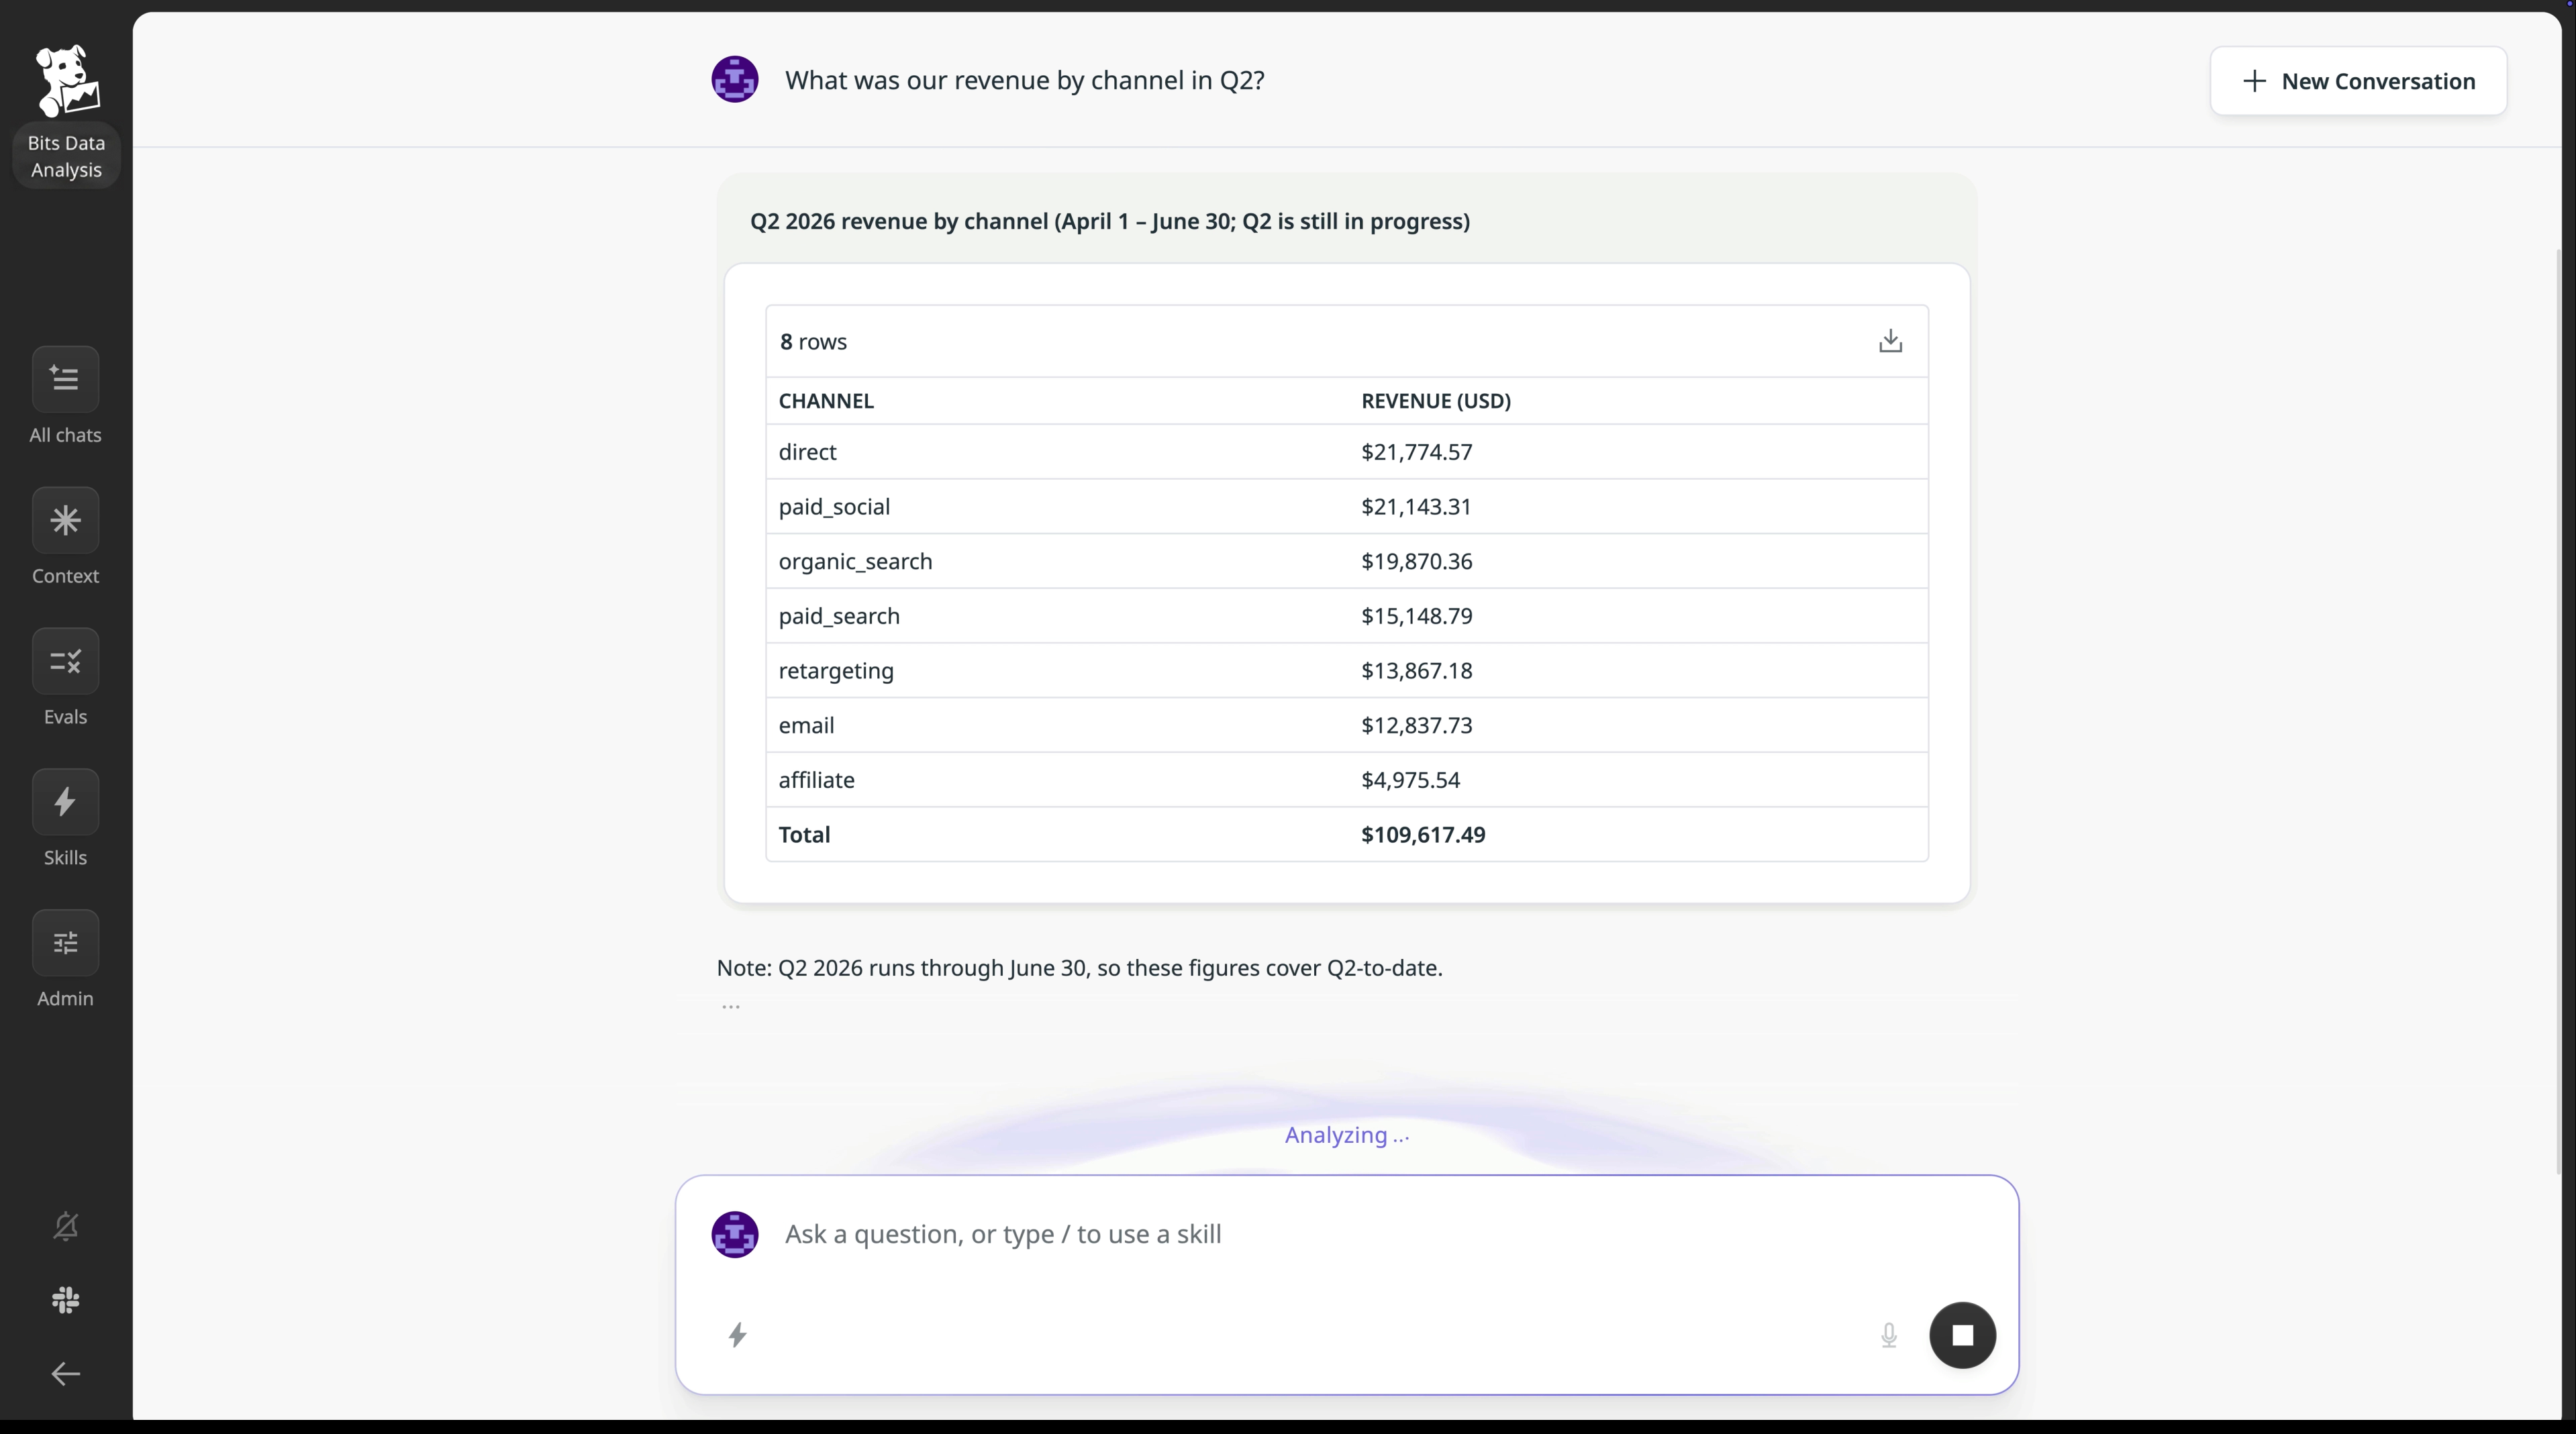Image resolution: width=2576 pixels, height=1434 pixels.
Task: Toggle microphone voice input
Action: point(1888,1335)
